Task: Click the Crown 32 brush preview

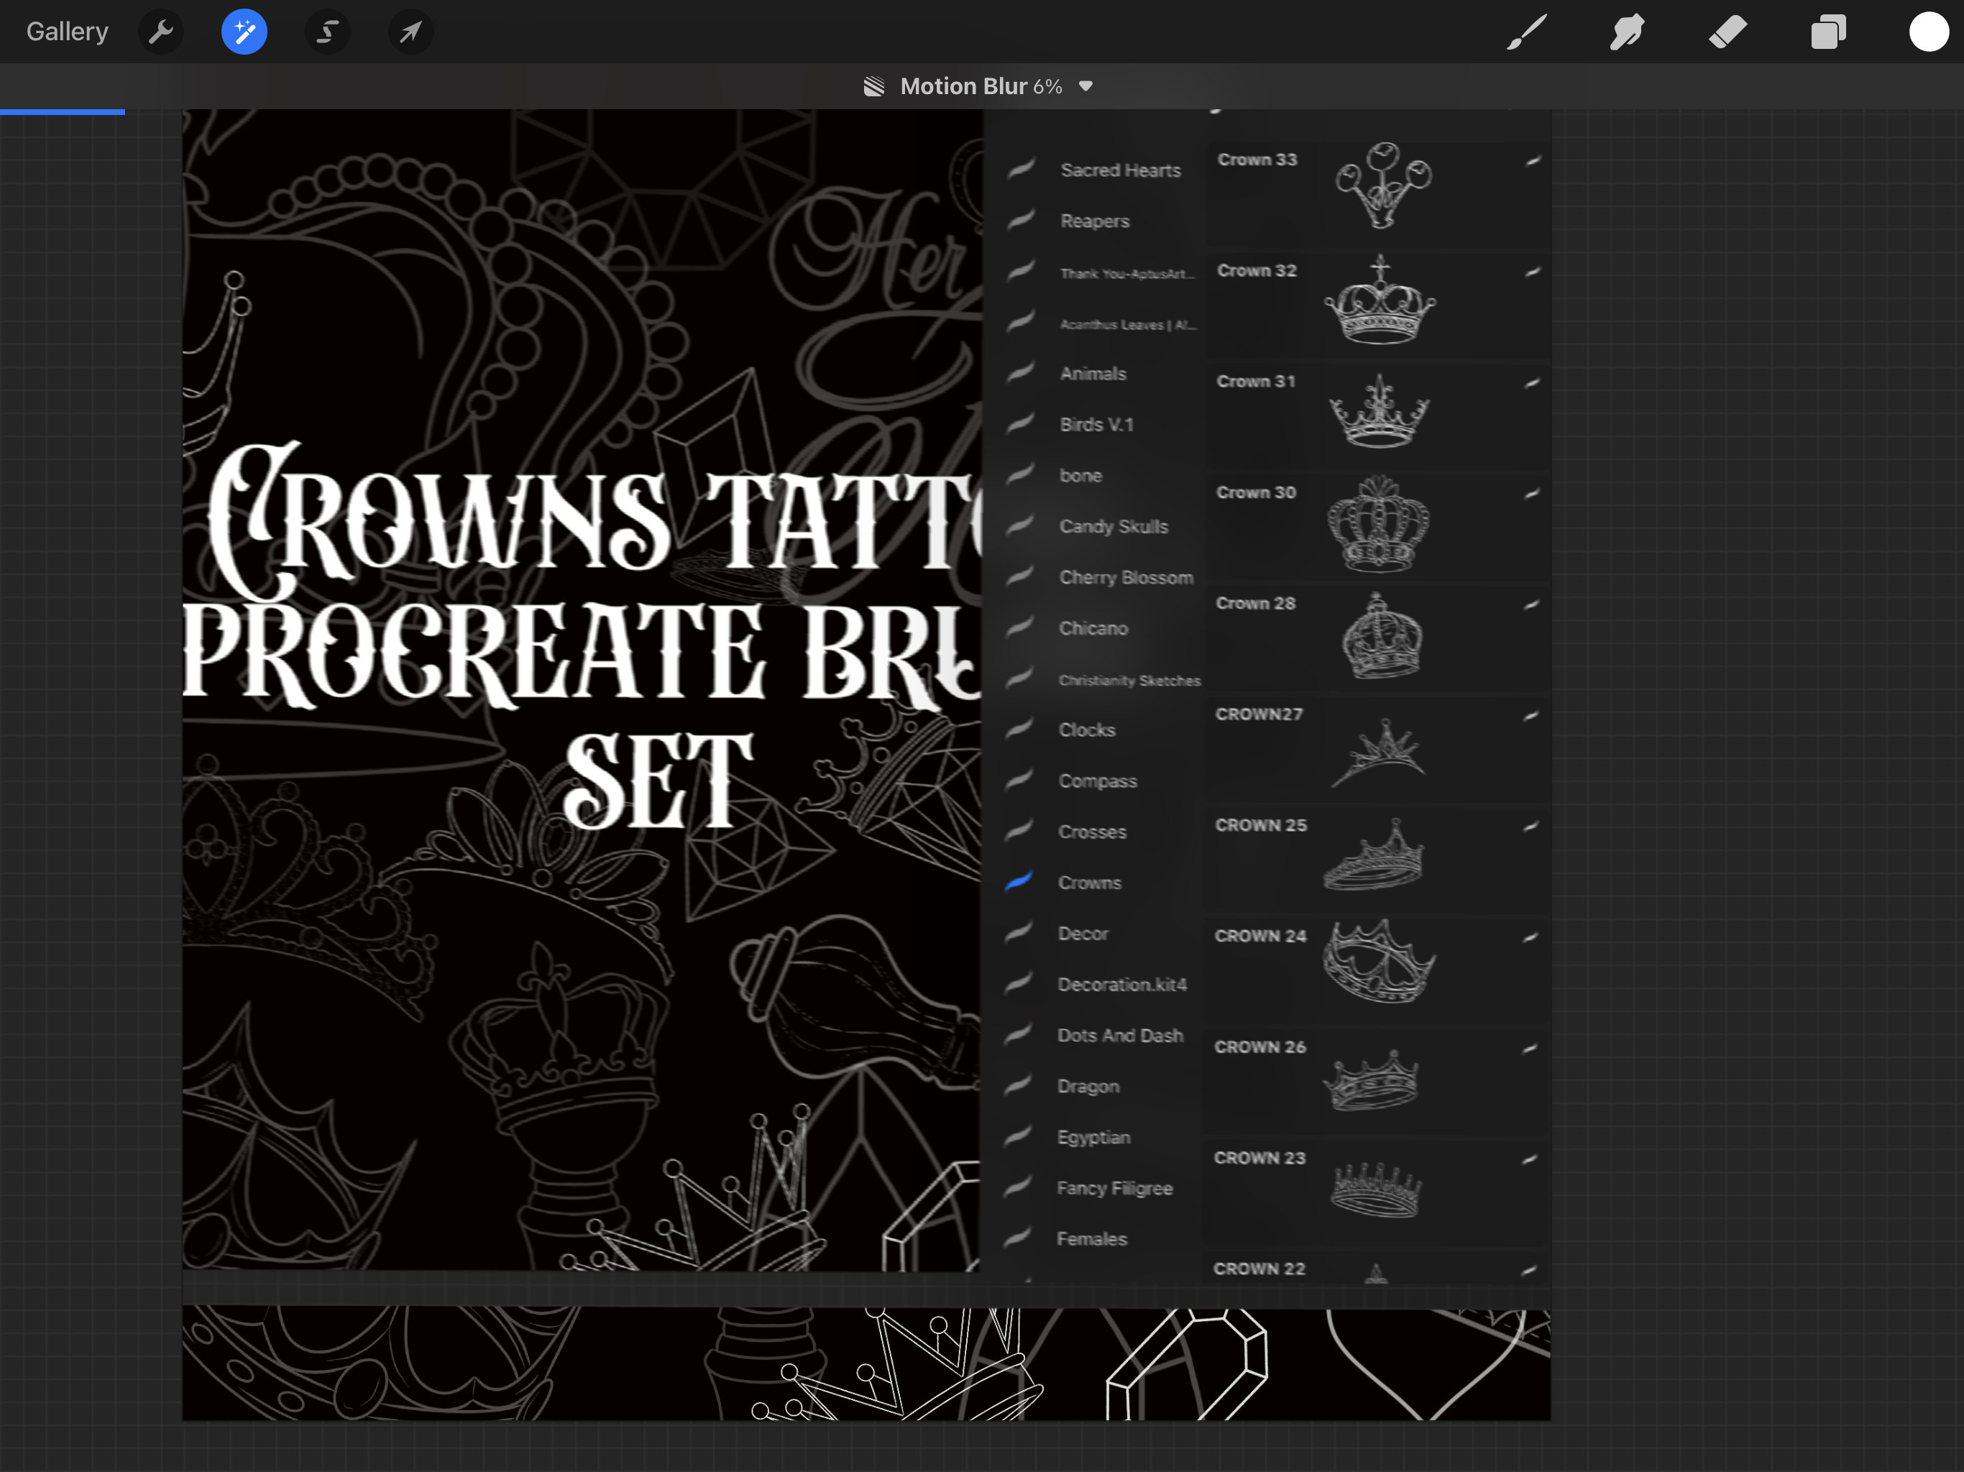Action: pyautogui.click(x=1380, y=299)
